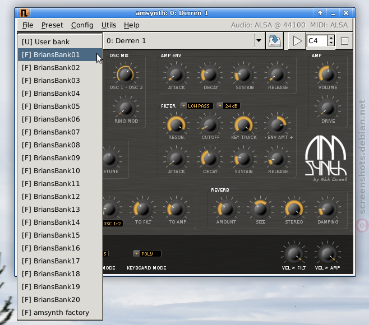Increase the audition note C4 stepper
Screen dimensions: 369x325
point(331,38)
